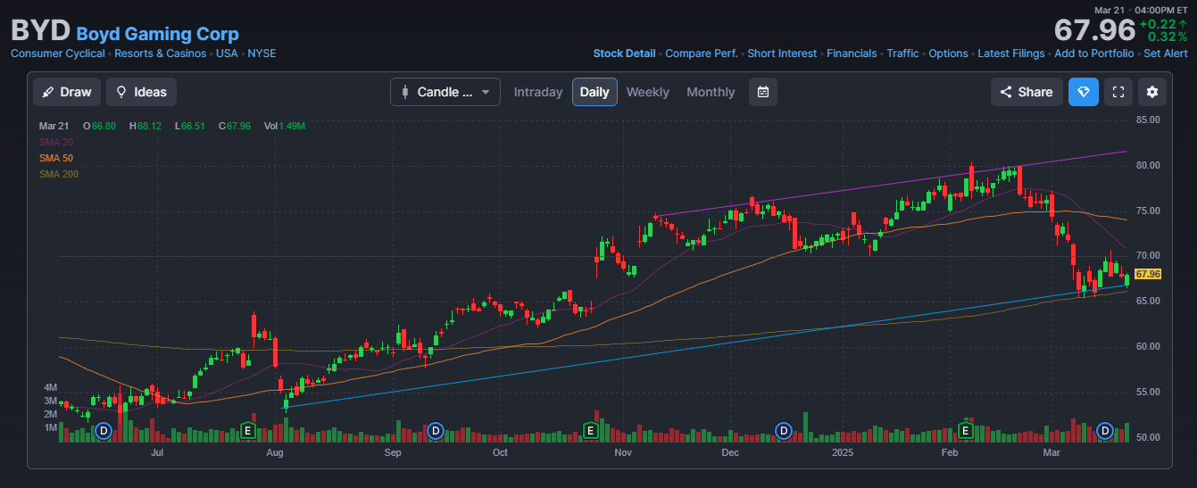Click the dividend marker in mid September

pos(436,431)
